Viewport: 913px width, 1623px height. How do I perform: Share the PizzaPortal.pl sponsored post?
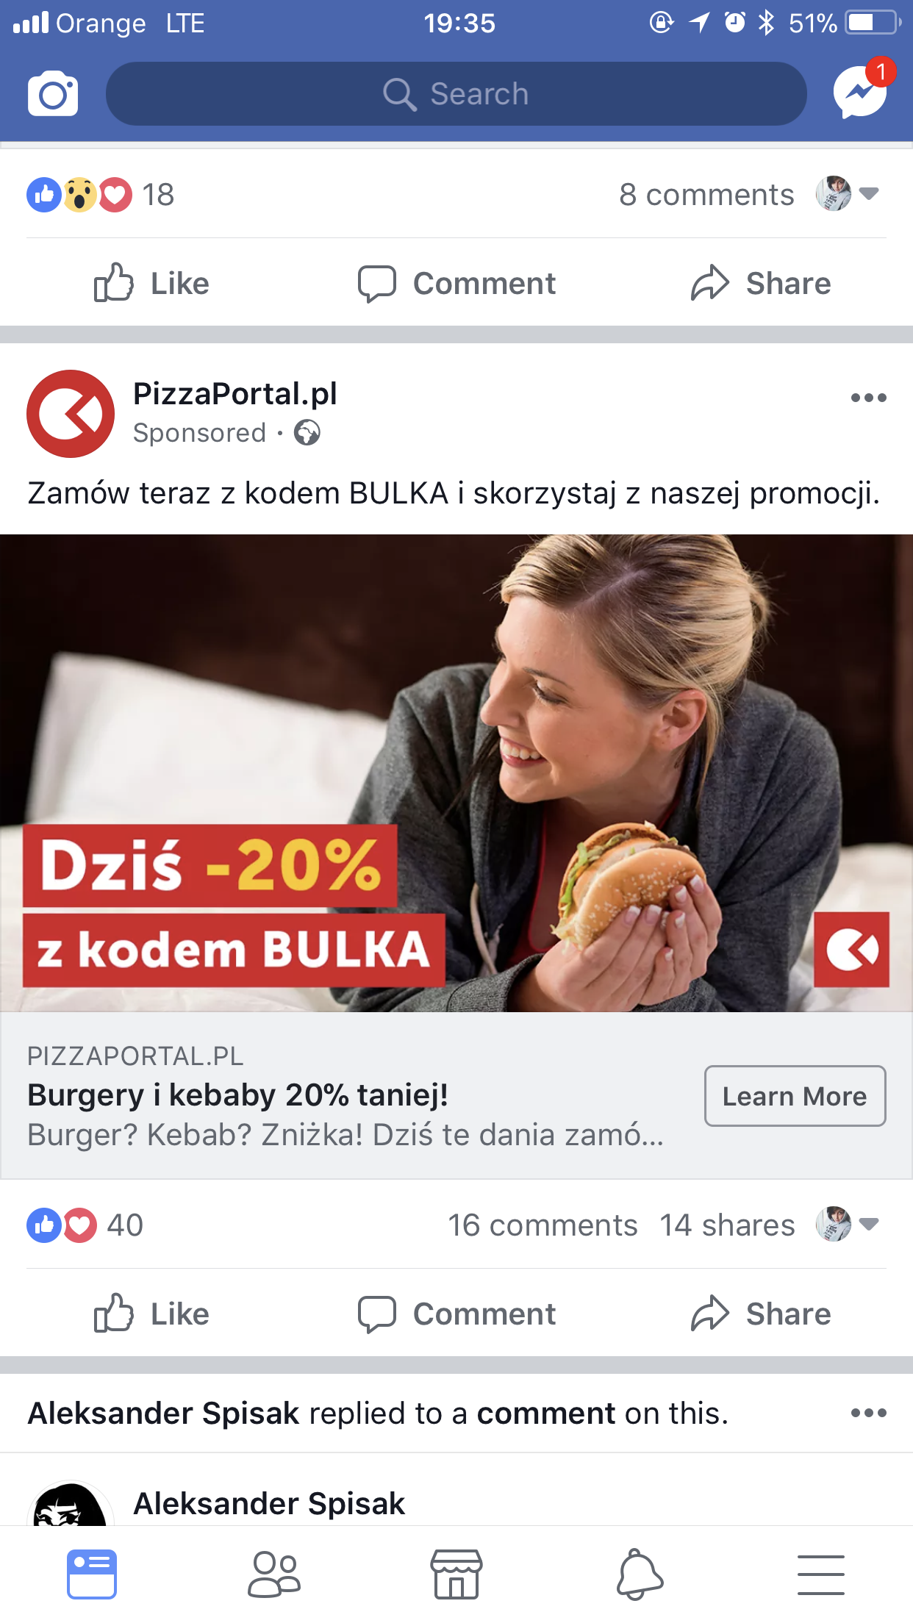tap(761, 1314)
